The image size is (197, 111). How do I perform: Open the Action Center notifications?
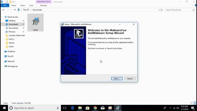(x=193, y=108)
